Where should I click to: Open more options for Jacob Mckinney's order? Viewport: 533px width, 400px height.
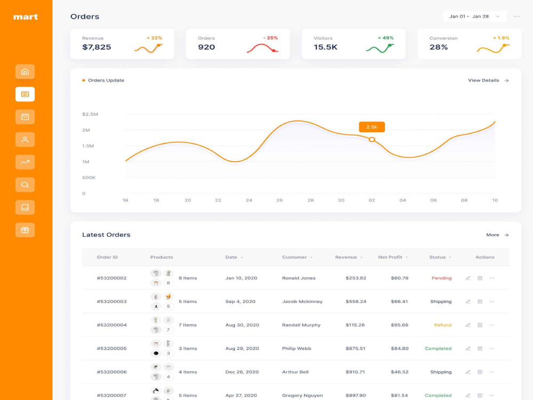[491, 301]
